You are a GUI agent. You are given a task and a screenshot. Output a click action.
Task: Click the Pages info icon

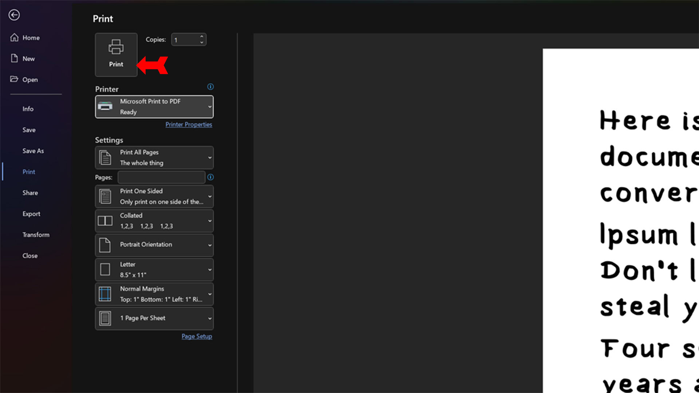coord(210,177)
